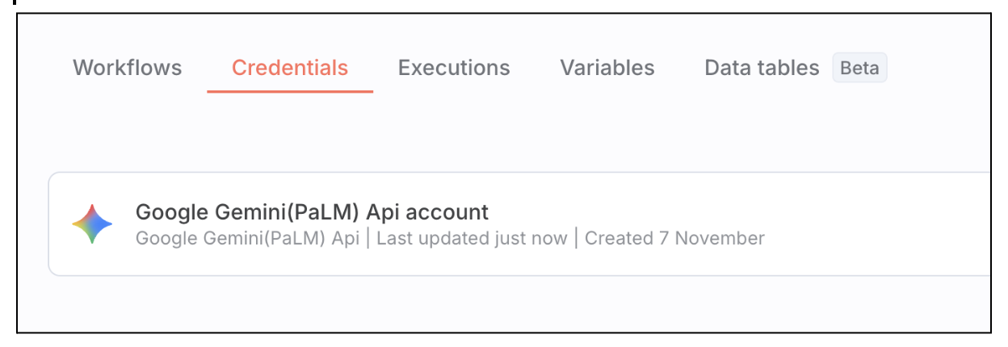Image resolution: width=1008 pixels, height=347 pixels.
Task: Switch to the Executions tab
Action: click(454, 68)
